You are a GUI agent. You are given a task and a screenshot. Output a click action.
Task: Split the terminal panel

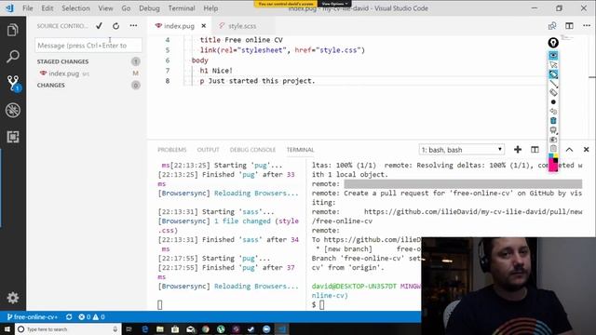pos(535,150)
